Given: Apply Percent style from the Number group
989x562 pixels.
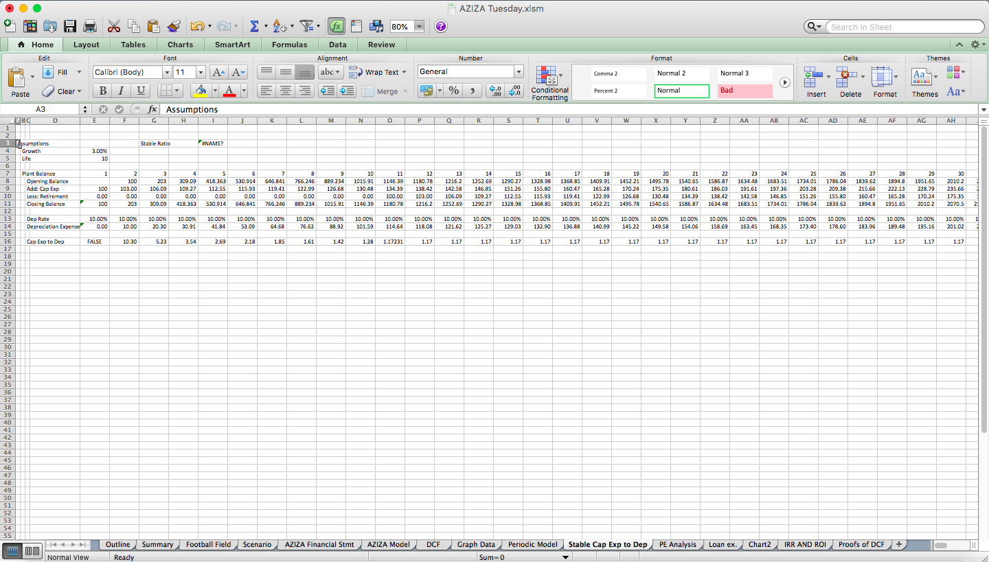Looking at the screenshot, I should 452,90.
